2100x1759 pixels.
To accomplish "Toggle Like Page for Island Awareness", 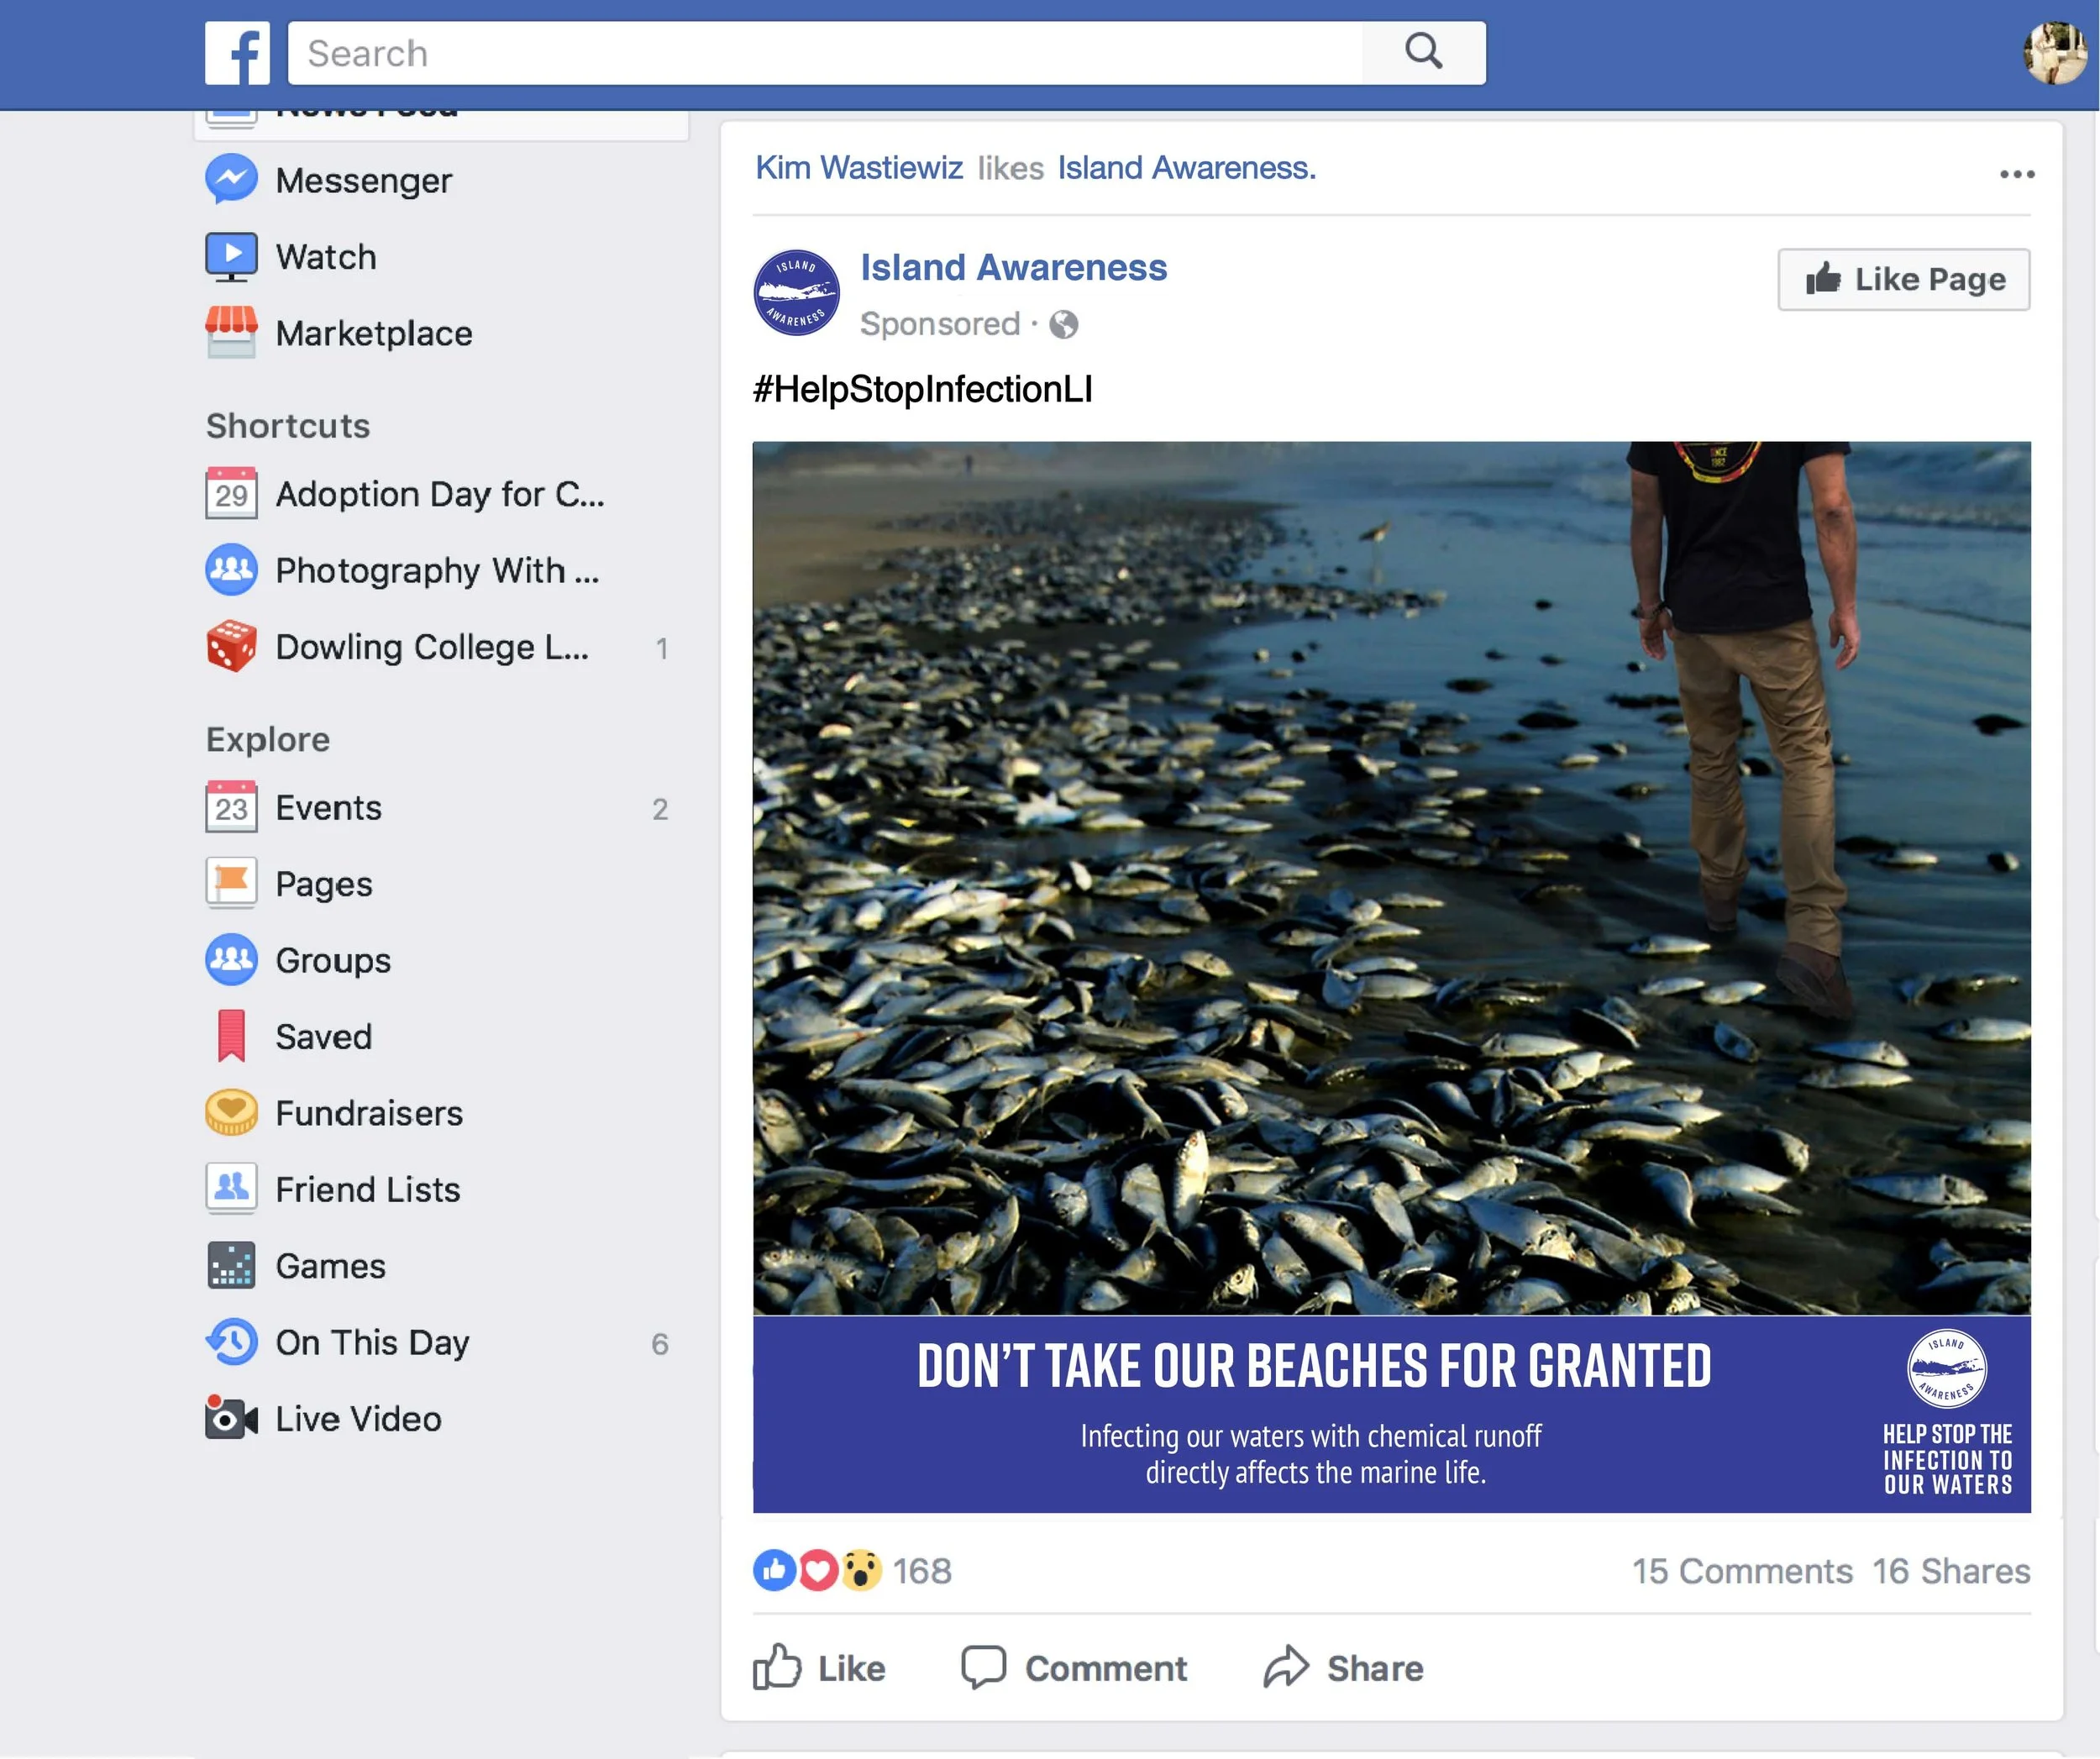I will click(x=1901, y=279).
